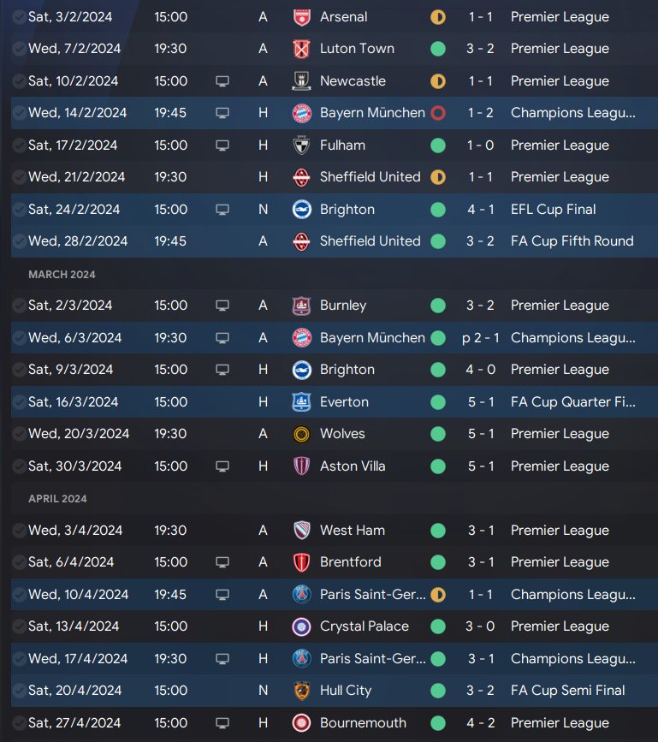
Task: Click the Hull City club badge
Action: pos(300,691)
